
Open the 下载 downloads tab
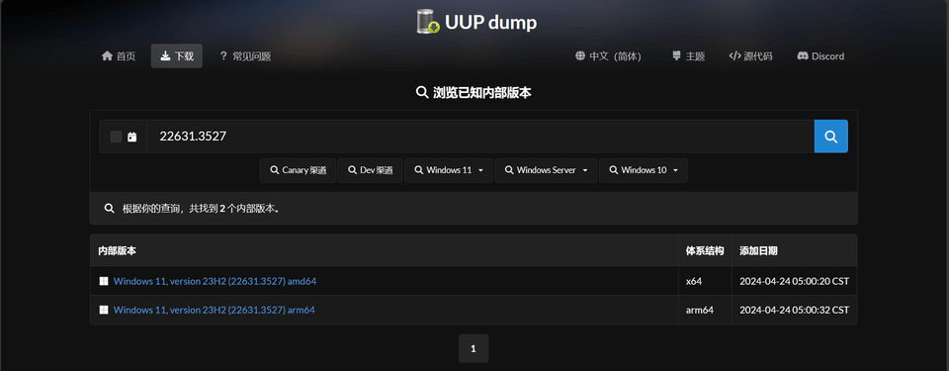point(177,56)
